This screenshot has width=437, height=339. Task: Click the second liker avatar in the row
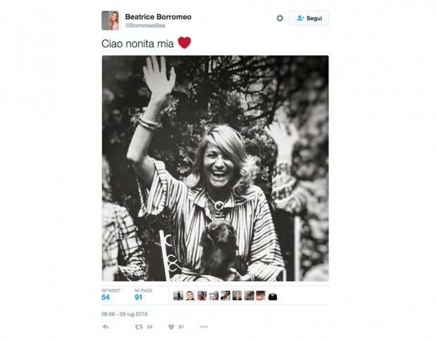tap(190, 295)
